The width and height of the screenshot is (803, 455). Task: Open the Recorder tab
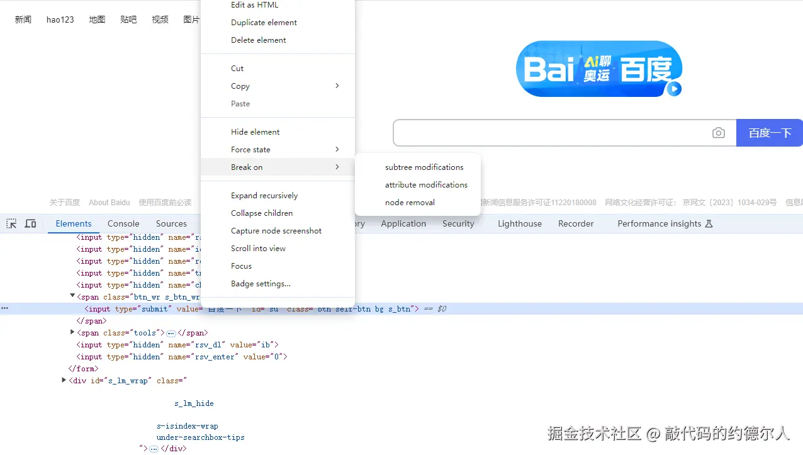[x=576, y=223]
